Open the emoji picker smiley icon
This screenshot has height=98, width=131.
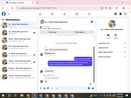(89, 88)
